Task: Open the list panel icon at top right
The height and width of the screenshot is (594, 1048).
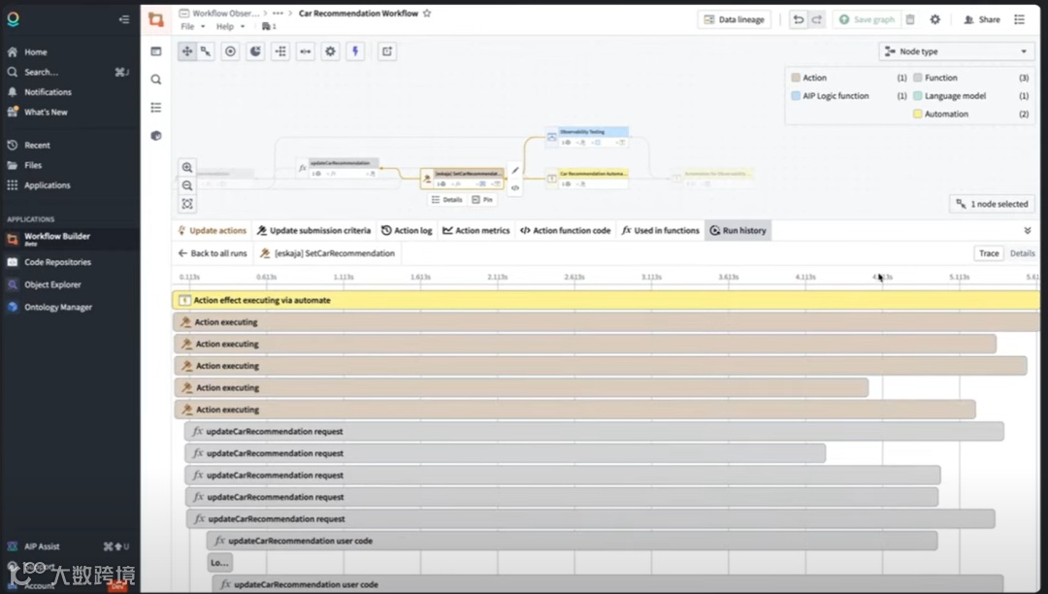Action: tap(1020, 19)
